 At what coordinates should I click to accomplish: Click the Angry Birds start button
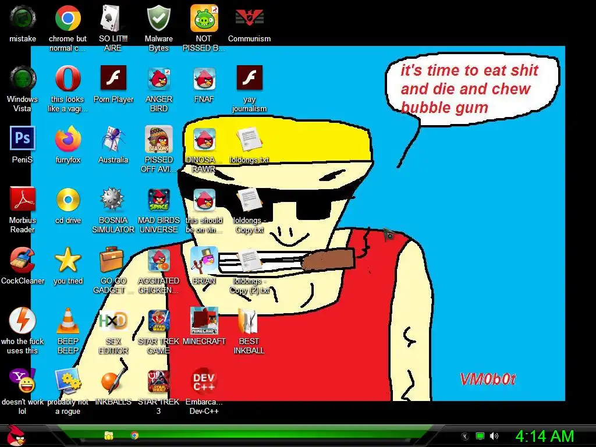(16, 435)
